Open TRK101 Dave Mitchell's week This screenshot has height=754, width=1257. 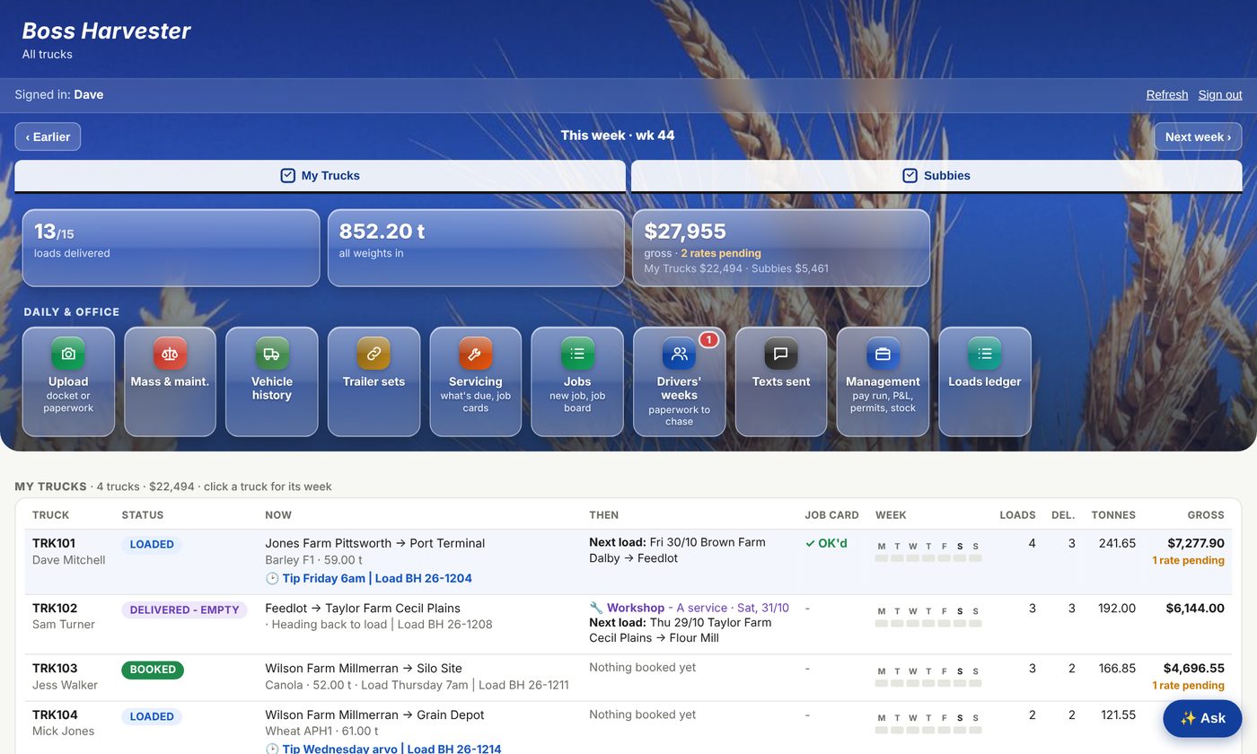click(x=628, y=561)
